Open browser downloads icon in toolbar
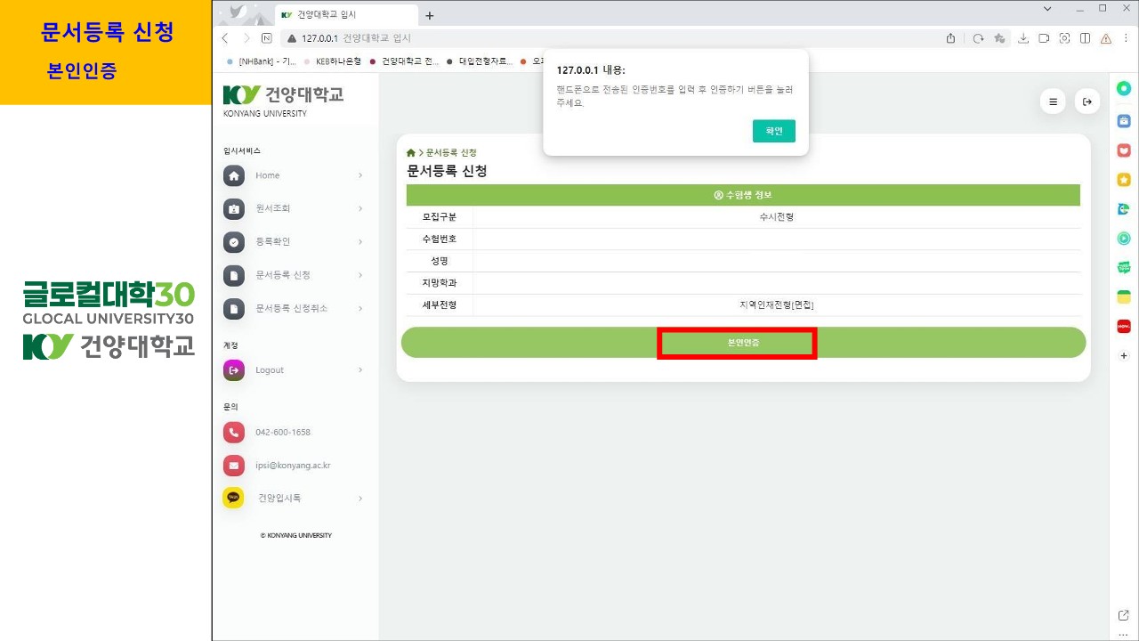The height and width of the screenshot is (641, 1139). click(x=1023, y=38)
